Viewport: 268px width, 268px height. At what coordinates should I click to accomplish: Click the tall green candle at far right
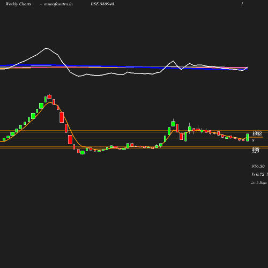click(x=248, y=138)
